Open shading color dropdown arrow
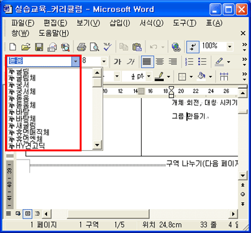This screenshot has width=251, height=233. point(210,77)
